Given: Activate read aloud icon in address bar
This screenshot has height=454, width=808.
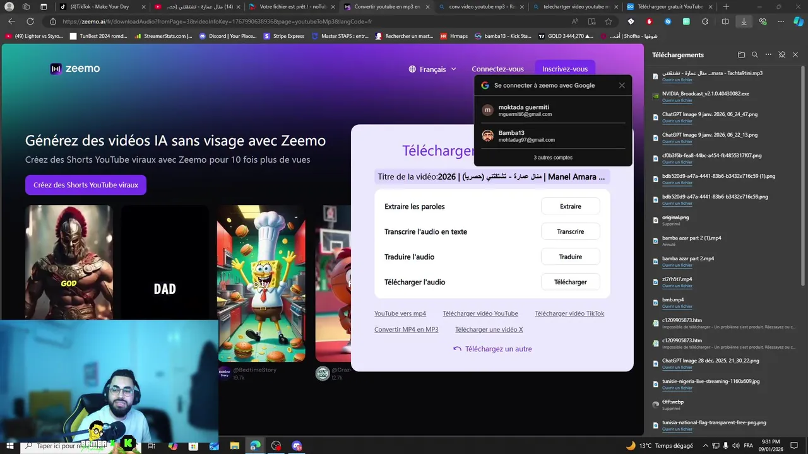Looking at the screenshot, I should point(575,21).
